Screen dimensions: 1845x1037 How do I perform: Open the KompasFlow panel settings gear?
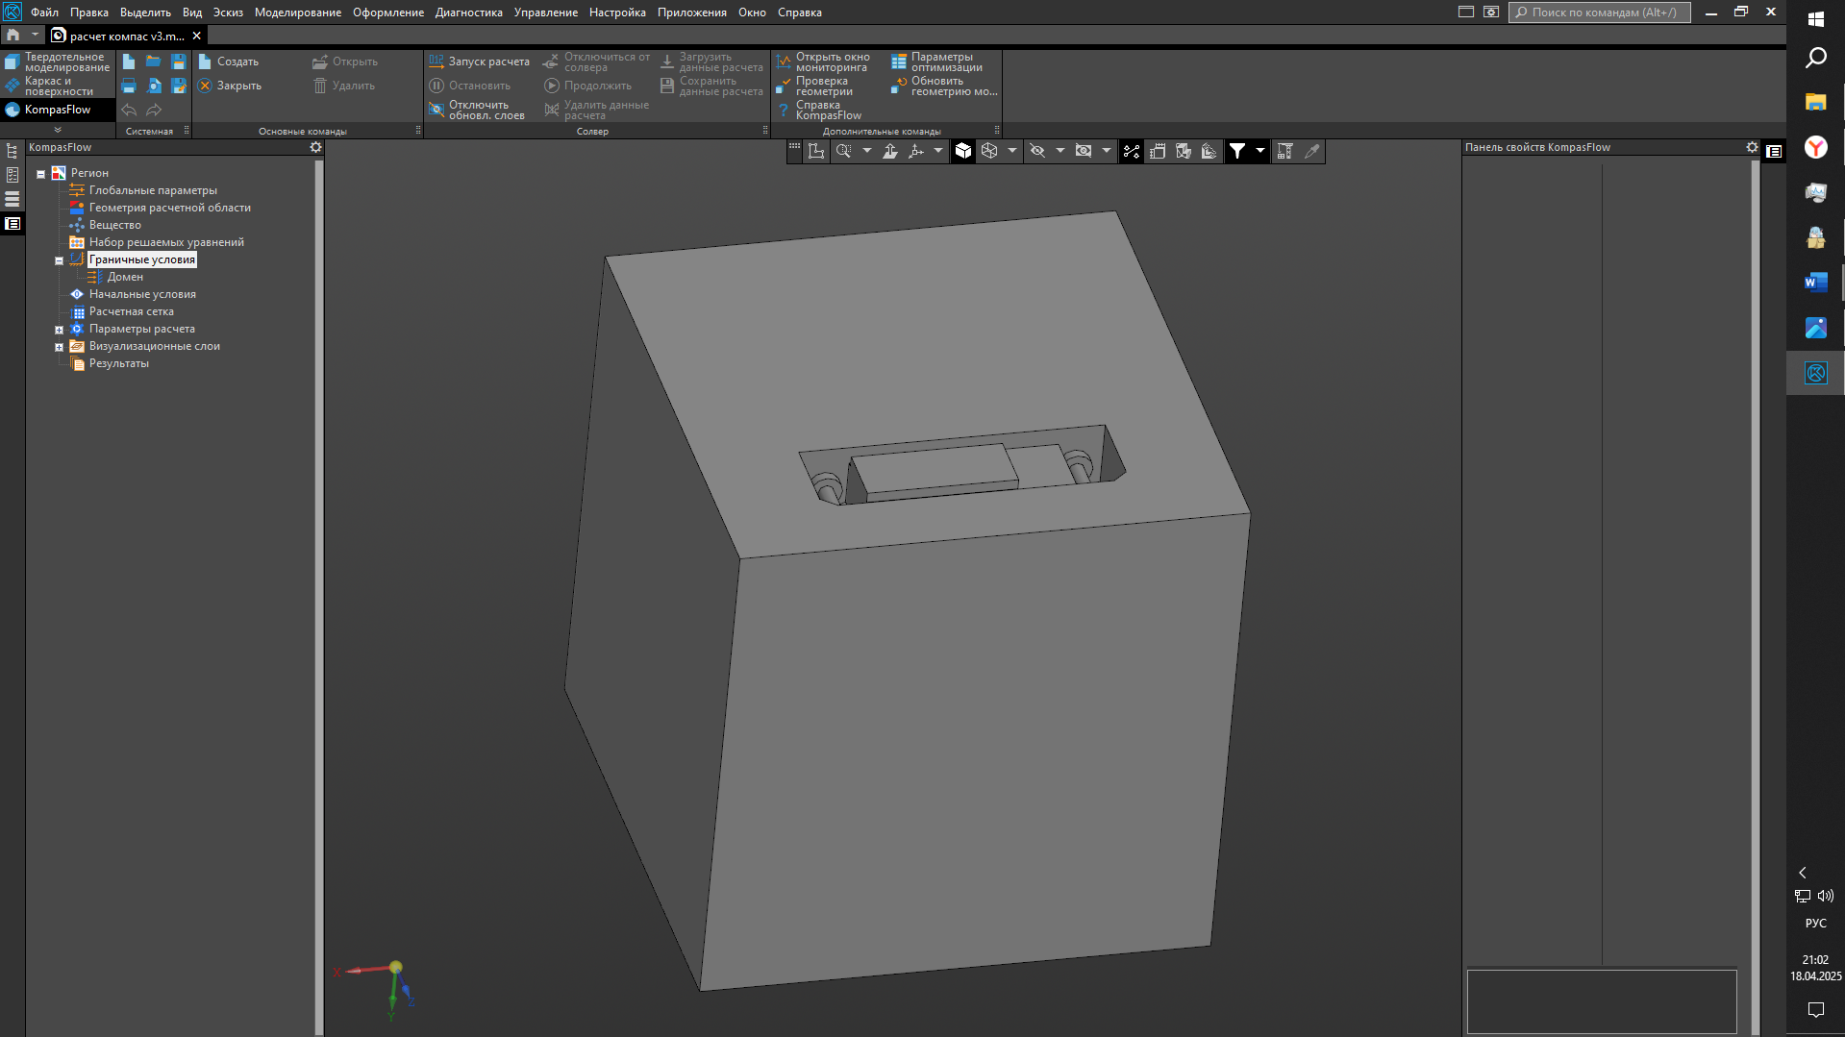315,147
